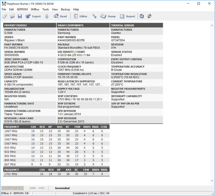The height and width of the screenshot is (196, 215).
Task: Click the Read SPD toolbar button
Action: 60,16
